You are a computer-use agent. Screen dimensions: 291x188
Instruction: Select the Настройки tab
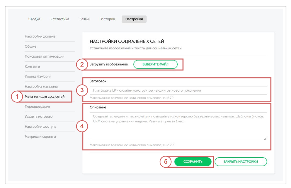134,19
